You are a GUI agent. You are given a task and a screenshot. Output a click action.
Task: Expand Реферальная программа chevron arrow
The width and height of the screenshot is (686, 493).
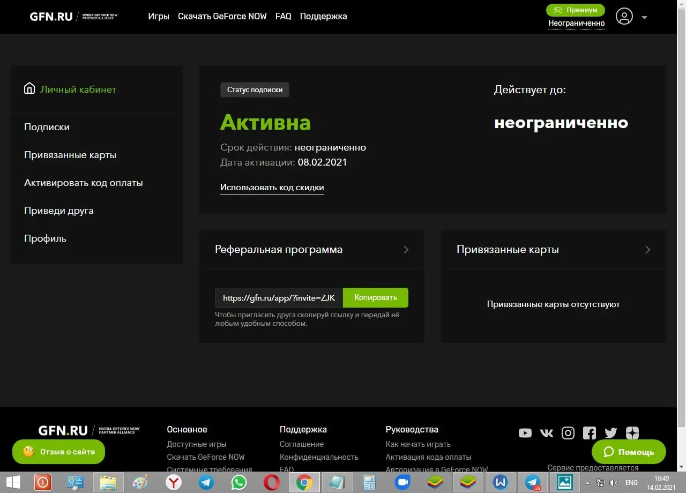(x=406, y=250)
